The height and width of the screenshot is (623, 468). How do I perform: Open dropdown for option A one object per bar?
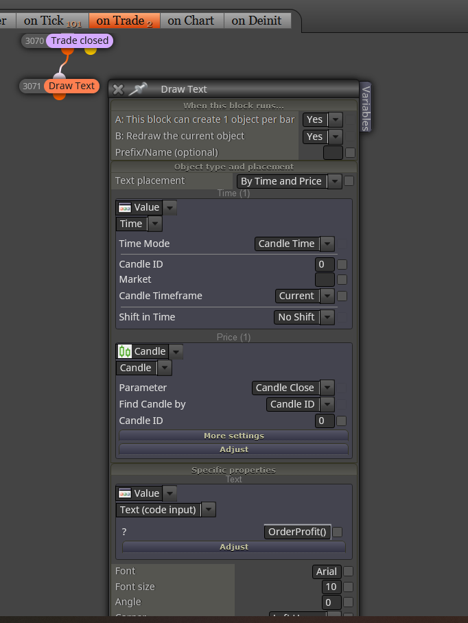[336, 119]
